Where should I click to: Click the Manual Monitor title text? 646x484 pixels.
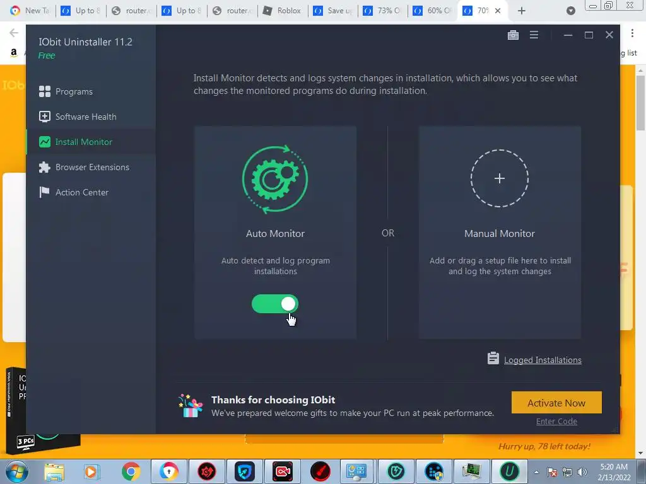pos(500,233)
